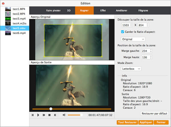Image resolution: width=171 pixels, height=127 pixels.
Task: Select the left-middle crop handle
Action: pyautogui.click(x=44, y=40)
